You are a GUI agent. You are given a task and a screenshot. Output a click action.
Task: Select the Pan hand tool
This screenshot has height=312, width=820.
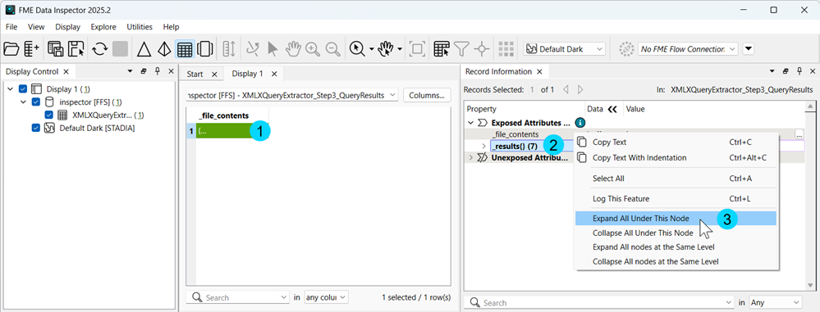tap(293, 49)
